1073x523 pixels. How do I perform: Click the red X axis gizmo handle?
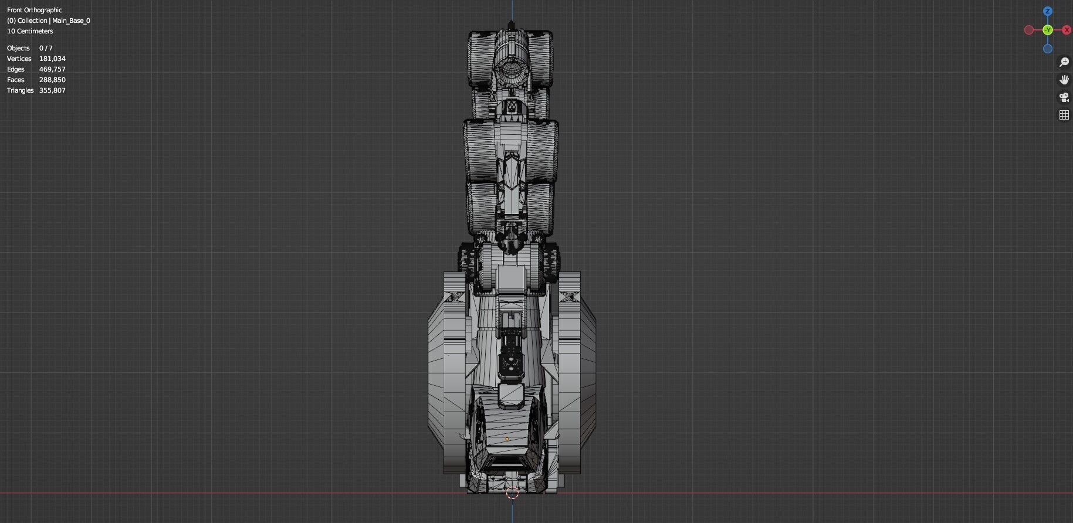1067,30
